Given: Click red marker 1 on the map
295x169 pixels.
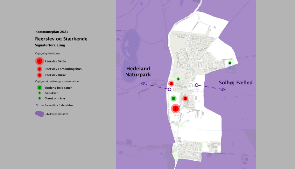Looking at the screenshot, I should pyautogui.click(x=175, y=109).
